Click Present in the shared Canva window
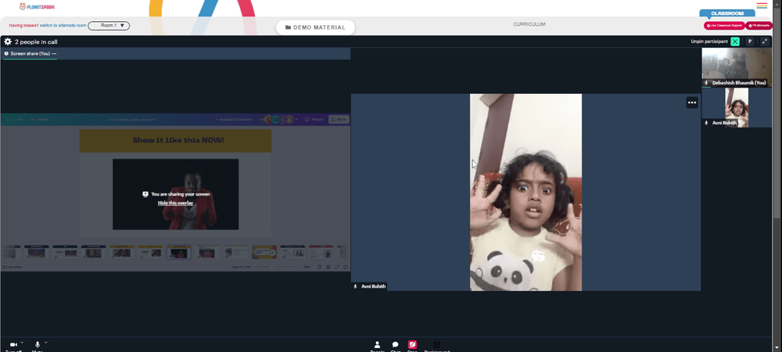 point(314,120)
